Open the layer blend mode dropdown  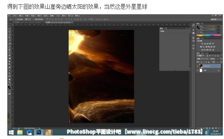pos(202,59)
